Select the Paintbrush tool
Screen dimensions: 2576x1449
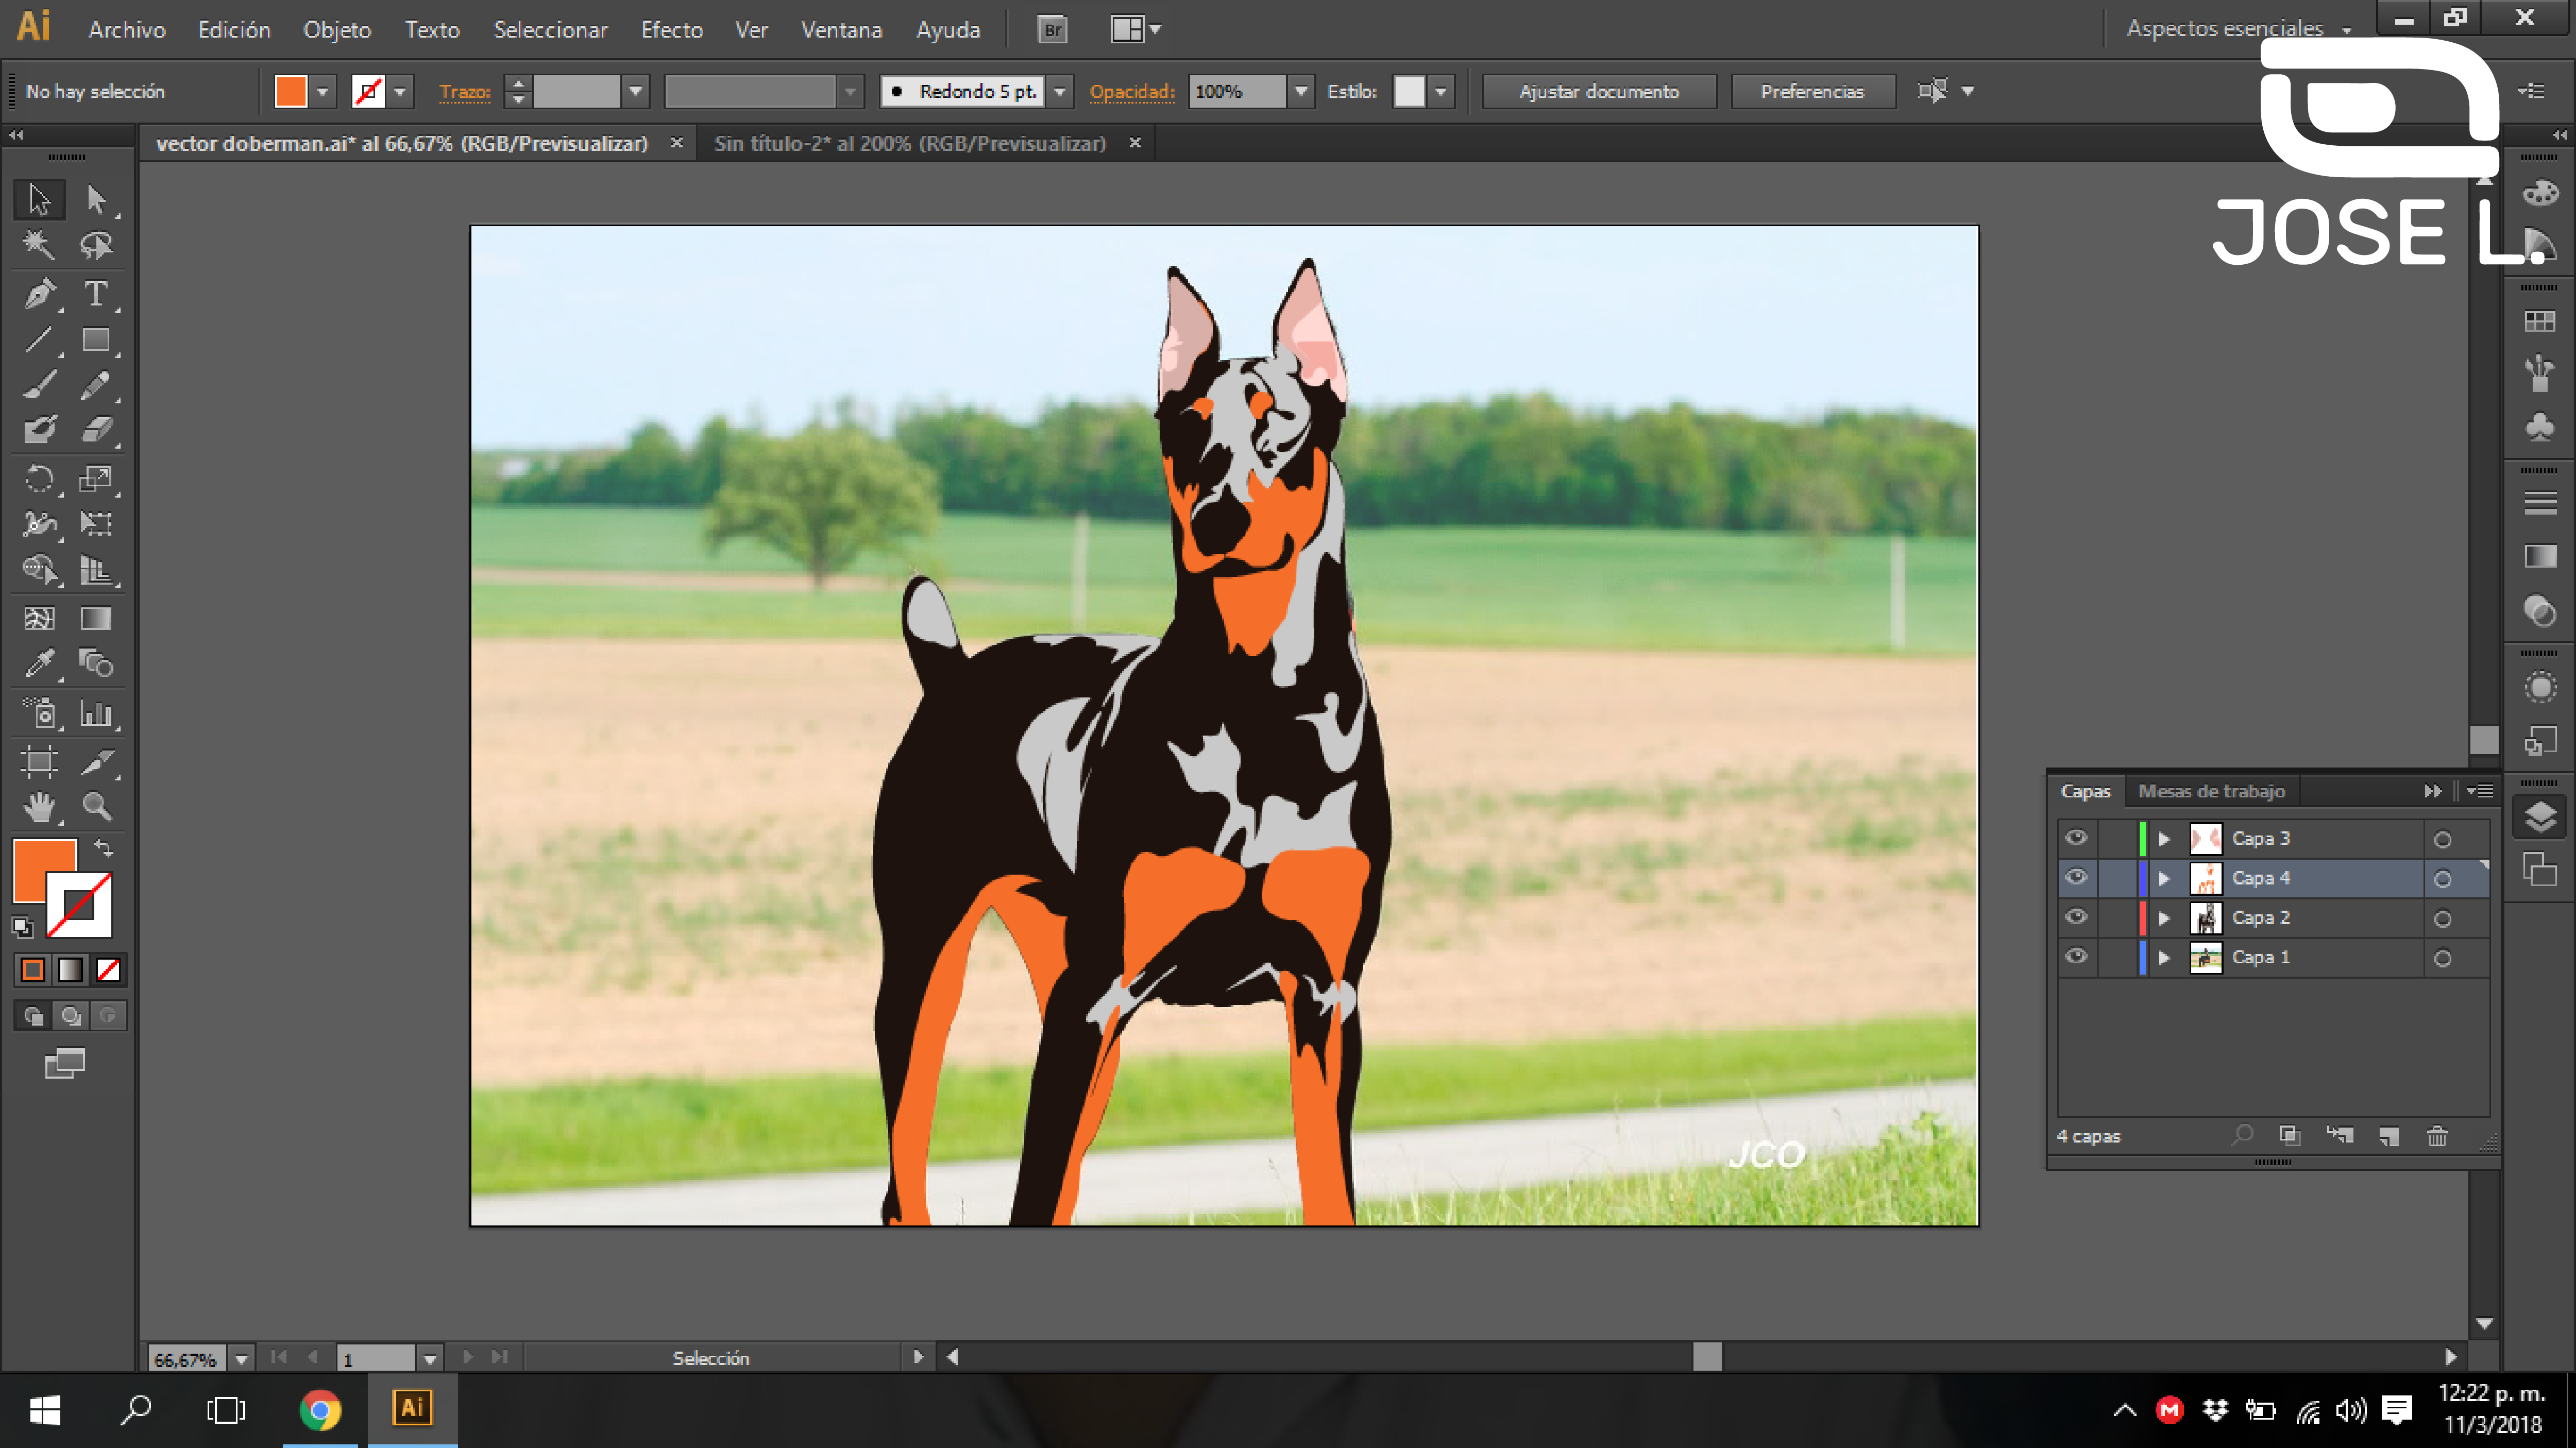point(39,385)
